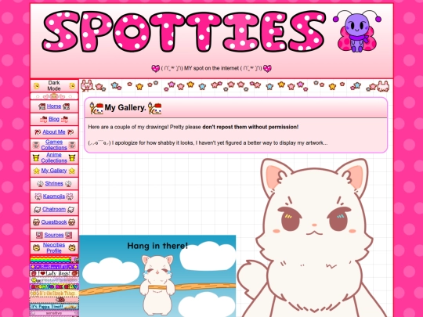Click the pink ladybug blinkie
This screenshot has width=423, height=317.
(x=54, y=300)
